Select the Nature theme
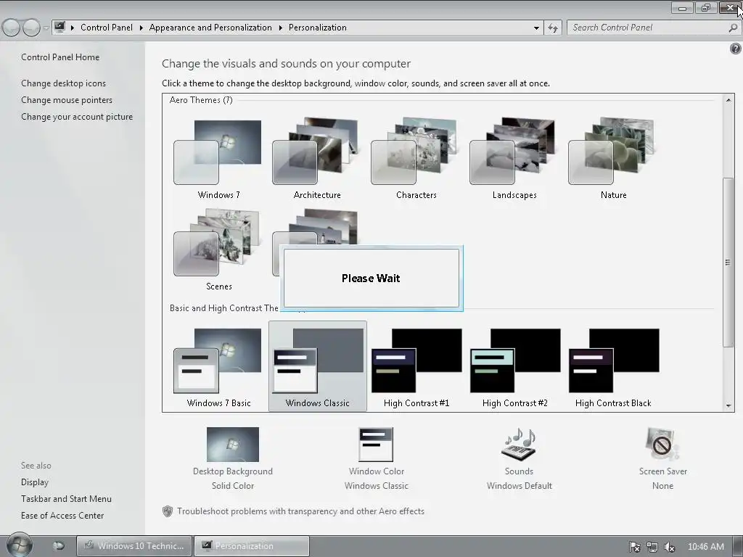The image size is (743, 557). pos(613,158)
